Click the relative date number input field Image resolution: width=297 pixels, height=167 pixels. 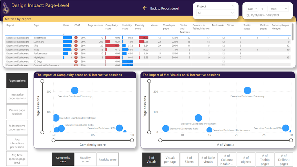(x=264, y=9)
